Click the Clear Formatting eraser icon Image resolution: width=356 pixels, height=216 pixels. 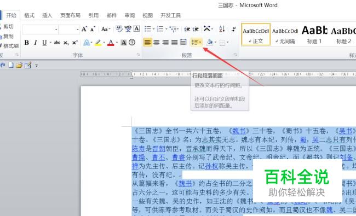pos(119,29)
